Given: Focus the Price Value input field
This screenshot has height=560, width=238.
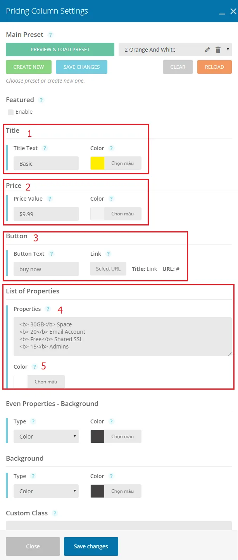Looking at the screenshot, I should (x=46, y=214).
